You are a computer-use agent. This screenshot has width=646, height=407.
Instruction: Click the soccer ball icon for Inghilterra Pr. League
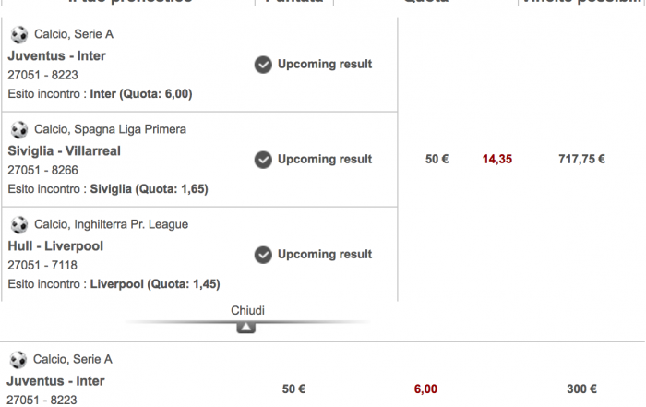point(19,225)
